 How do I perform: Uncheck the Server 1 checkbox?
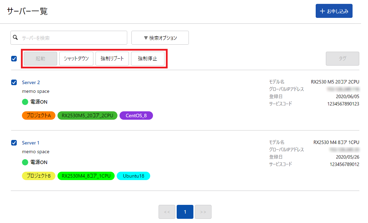tap(14, 143)
